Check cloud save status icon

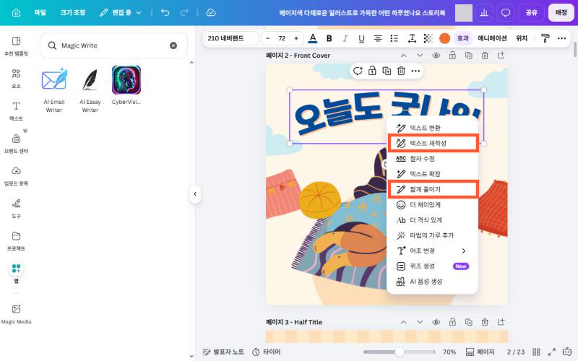210,12
